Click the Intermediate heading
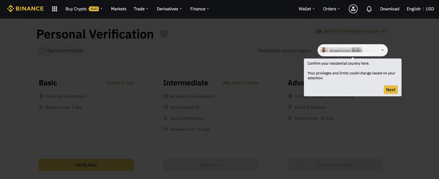The height and width of the screenshot is (179, 439). click(185, 83)
